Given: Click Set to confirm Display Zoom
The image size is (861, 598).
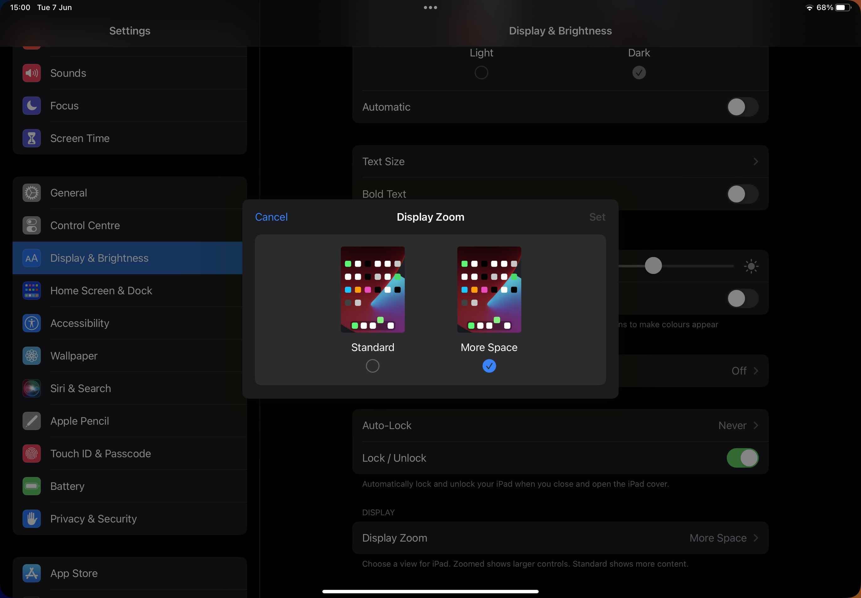Looking at the screenshot, I should [x=597, y=217].
